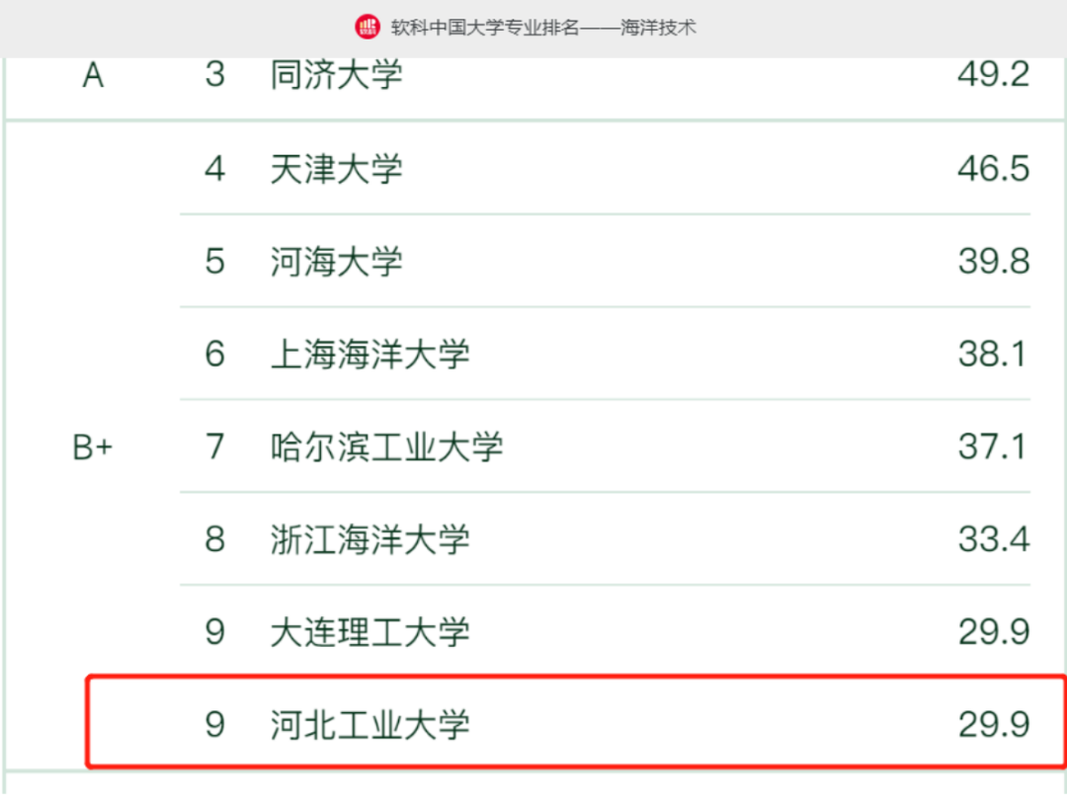Screen dimensions: 1067x810
Task: Open 上海海洋大学 row name
Action: [x=369, y=354]
